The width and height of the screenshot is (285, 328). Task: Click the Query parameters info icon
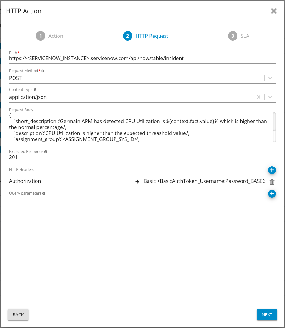point(44,193)
